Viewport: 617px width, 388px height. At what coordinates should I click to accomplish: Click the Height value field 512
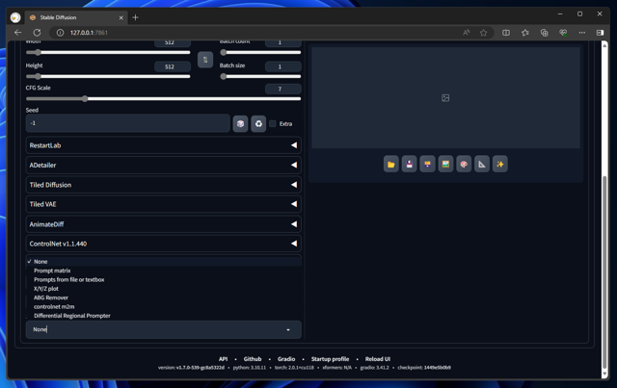173,66
